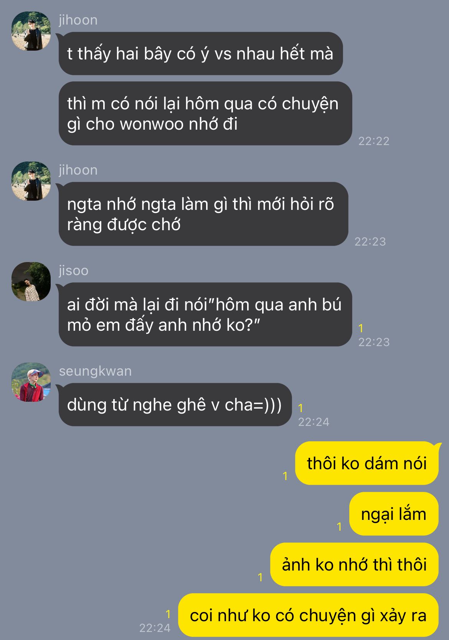Select yellow bubble "thôi ko dám nói"
Screen dimensions: 449x640
[367, 463]
